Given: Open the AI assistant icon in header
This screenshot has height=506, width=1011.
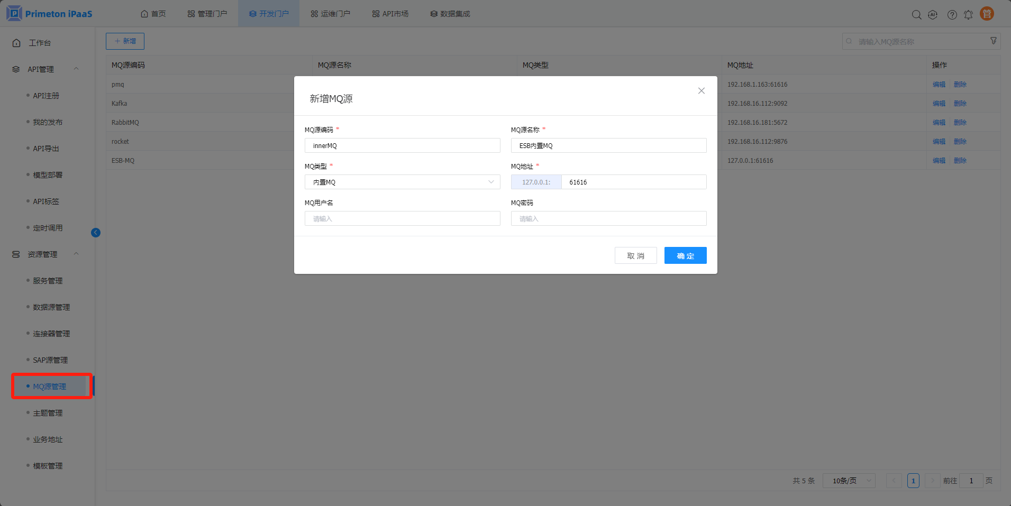Looking at the screenshot, I should point(933,15).
